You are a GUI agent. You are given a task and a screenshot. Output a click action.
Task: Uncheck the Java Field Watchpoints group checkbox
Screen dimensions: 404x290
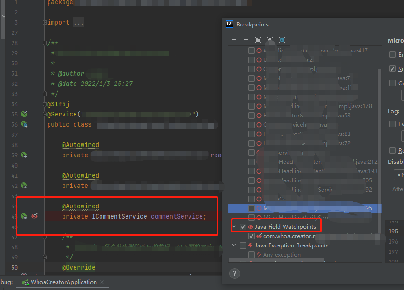243,227
